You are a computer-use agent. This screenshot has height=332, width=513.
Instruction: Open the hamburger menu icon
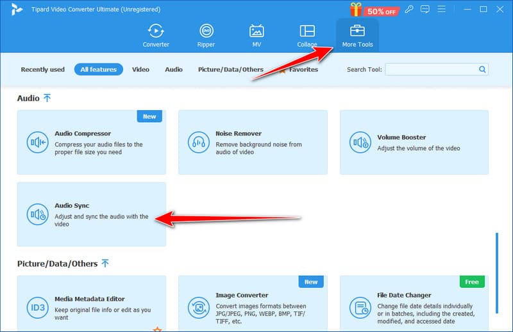point(441,9)
